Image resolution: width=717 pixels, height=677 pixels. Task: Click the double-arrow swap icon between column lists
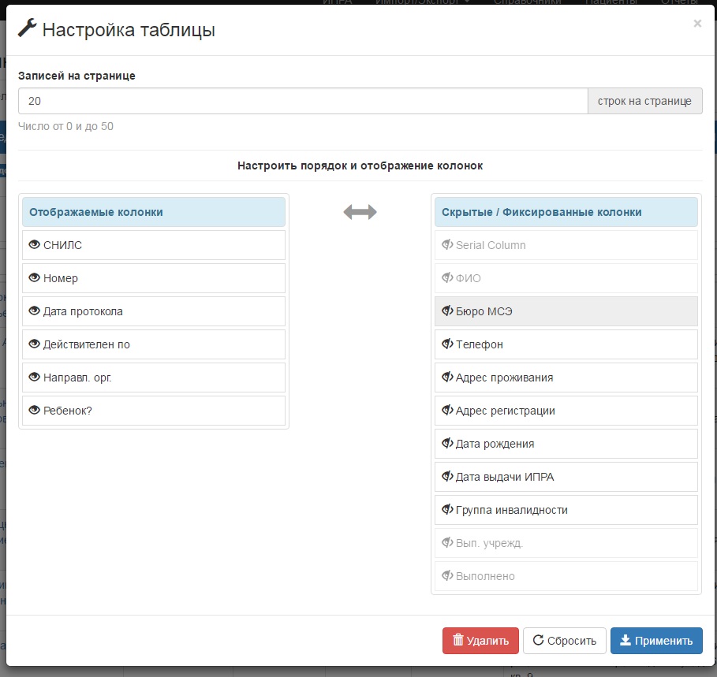360,212
